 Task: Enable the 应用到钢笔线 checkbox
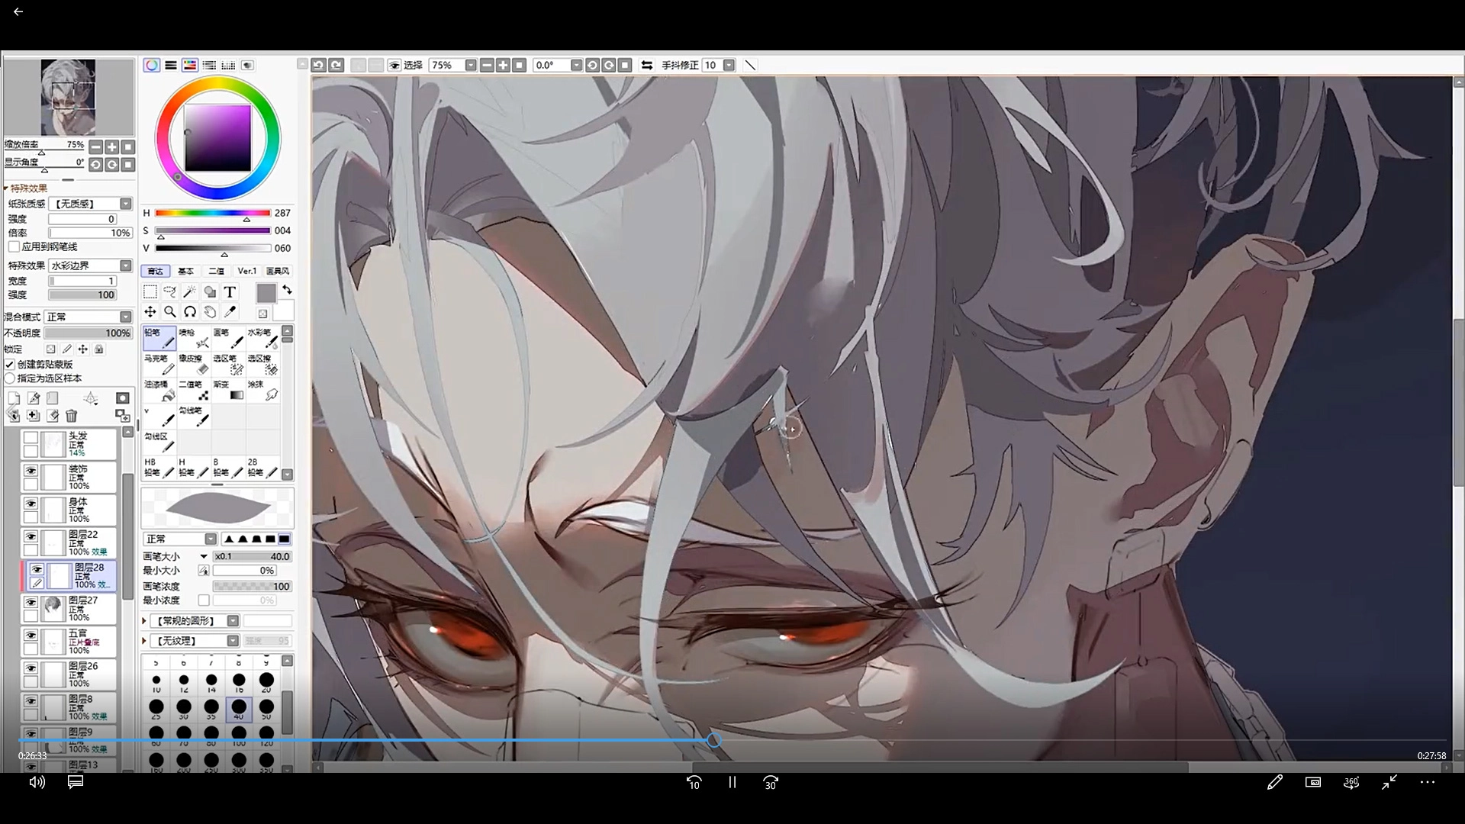(14, 246)
